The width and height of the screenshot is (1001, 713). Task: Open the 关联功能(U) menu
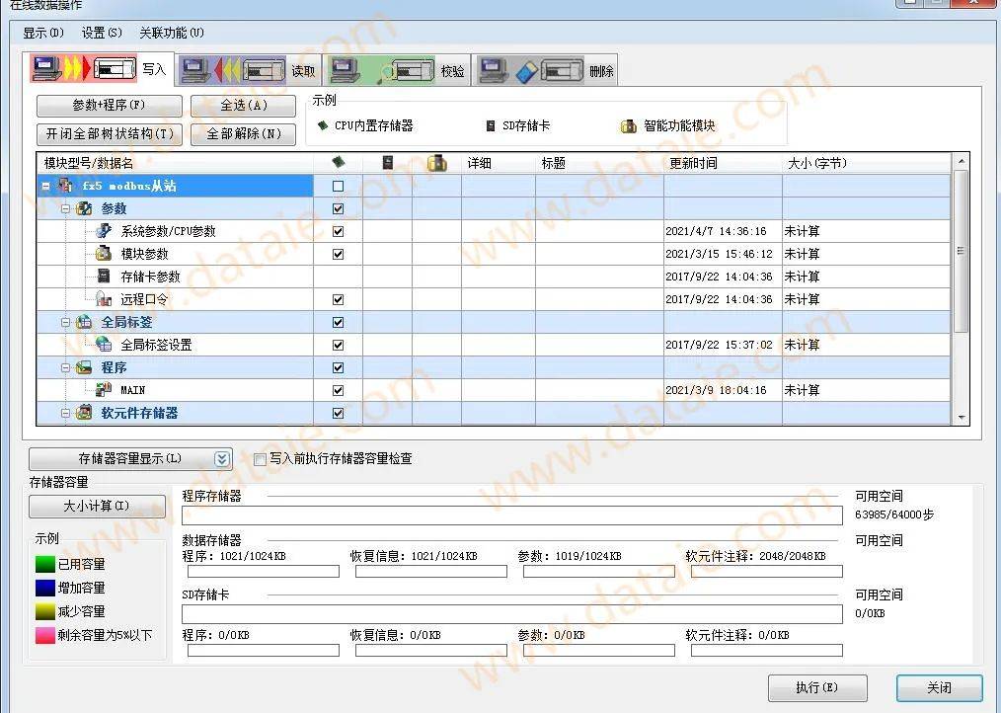coord(172,33)
